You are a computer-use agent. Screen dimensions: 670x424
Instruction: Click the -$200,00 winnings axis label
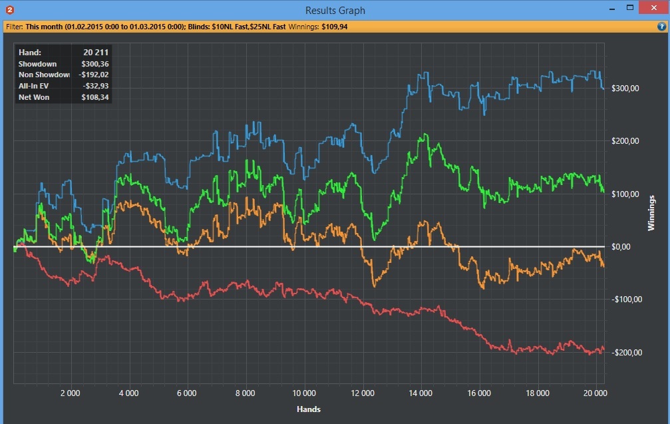(626, 352)
